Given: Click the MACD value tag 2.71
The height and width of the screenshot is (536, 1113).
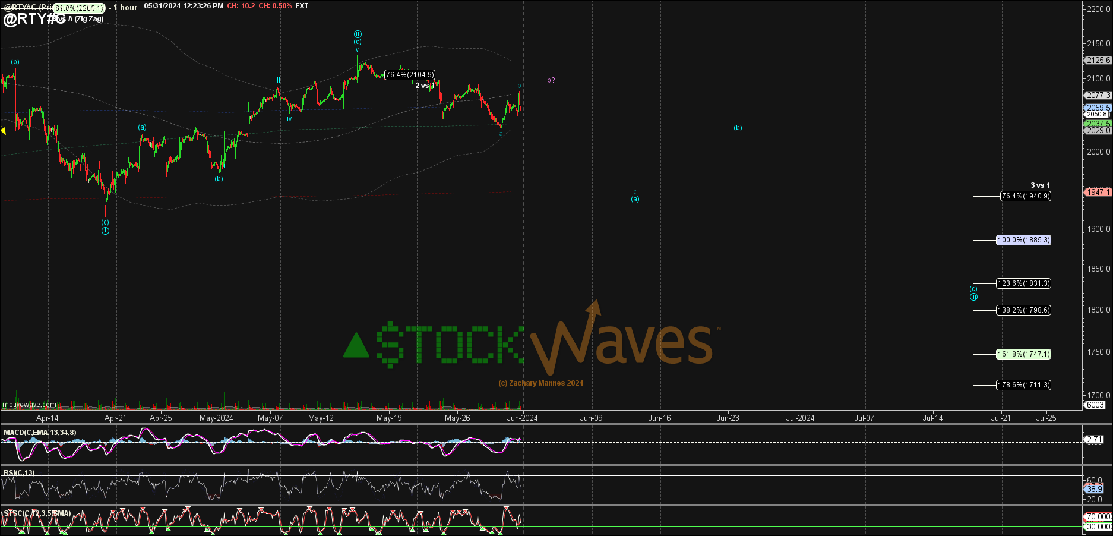Looking at the screenshot, I should click(x=1095, y=440).
